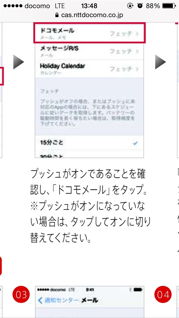Open Holiday Calendar fetch chevron
179x318 pixels.
[137, 69]
